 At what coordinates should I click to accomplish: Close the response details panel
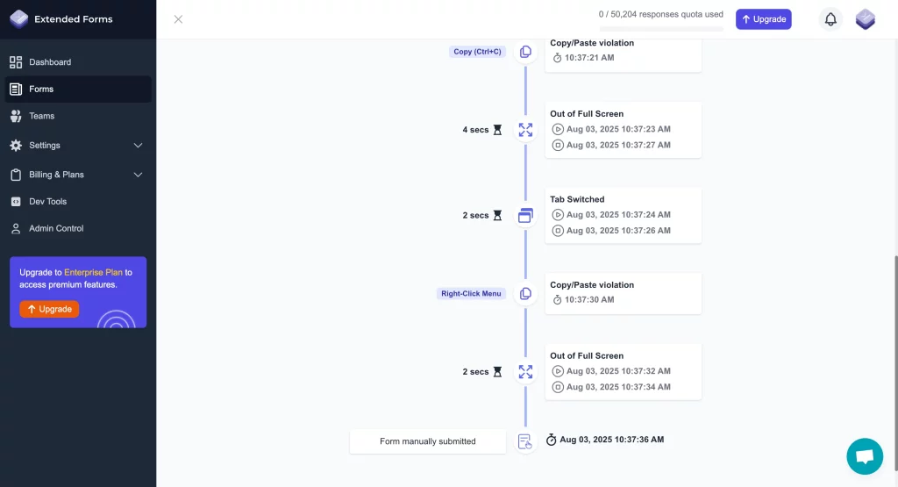point(178,19)
